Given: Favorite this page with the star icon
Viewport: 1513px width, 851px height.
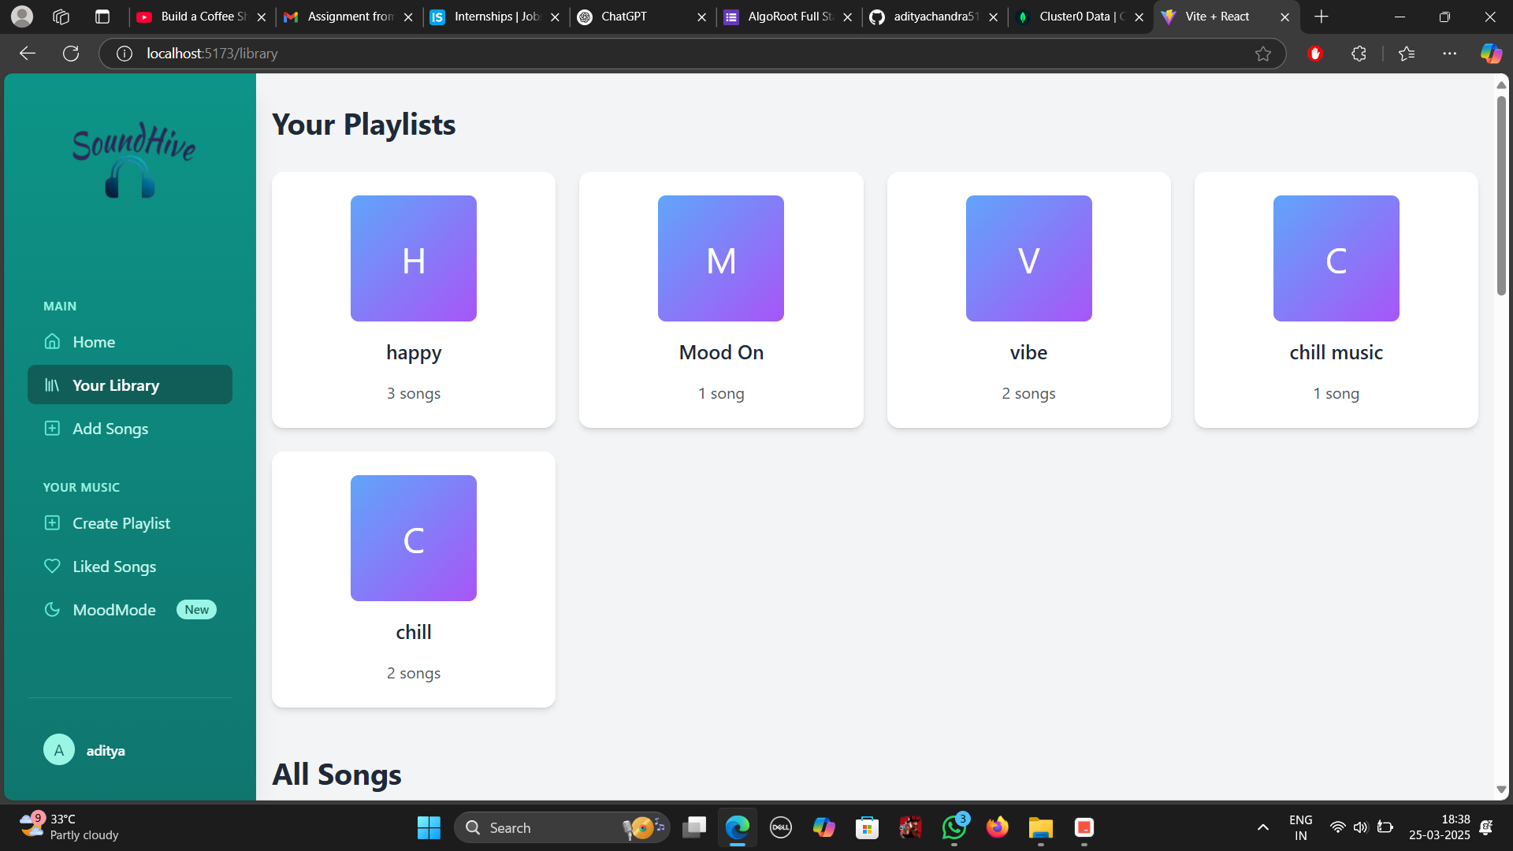Looking at the screenshot, I should [x=1263, y=54].
